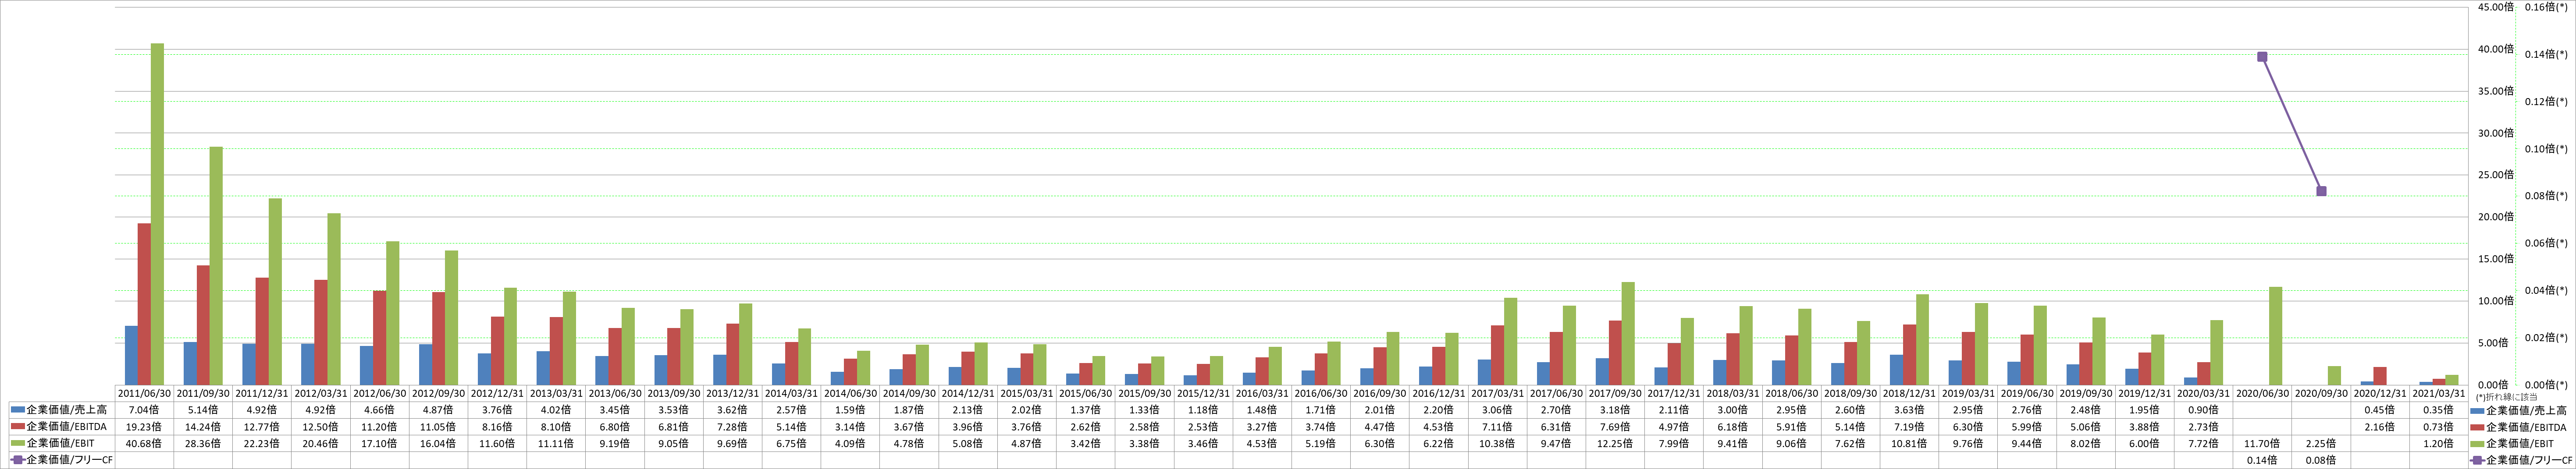Click the 17.10倍 cell under 2012/06/30
The image size is (2576, 469).
(380, 443)
